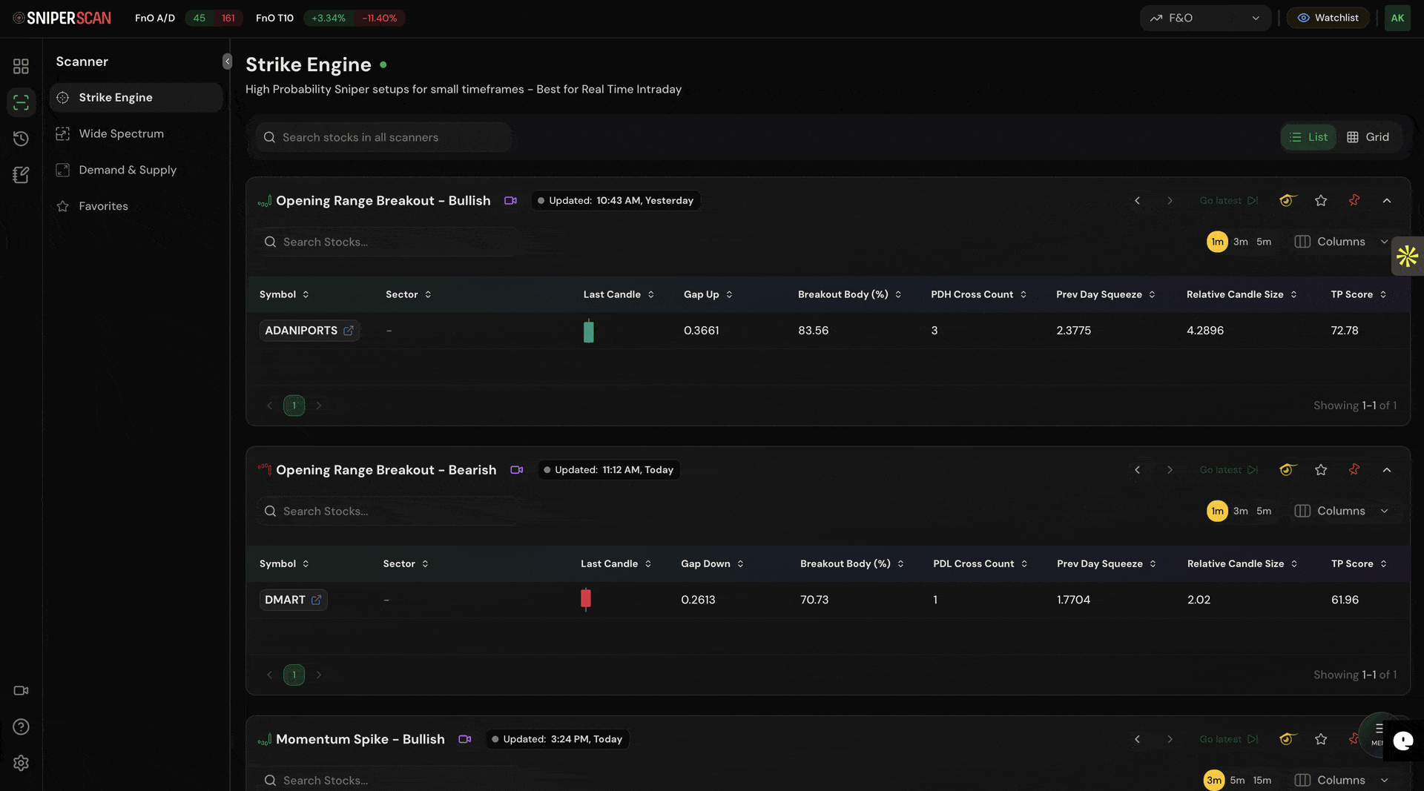Image resolution: width=1424 pixels, height=791 pixels.
Task: Open the chat support bubble
Action: 1402,741
